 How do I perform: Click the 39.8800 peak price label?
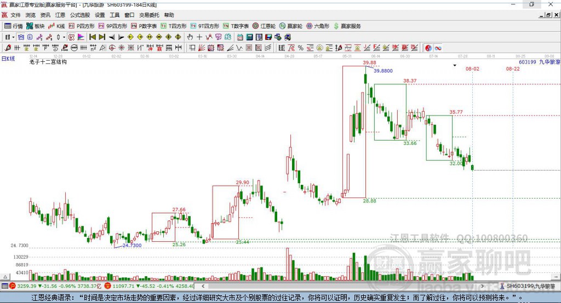(x=383, y=71)
